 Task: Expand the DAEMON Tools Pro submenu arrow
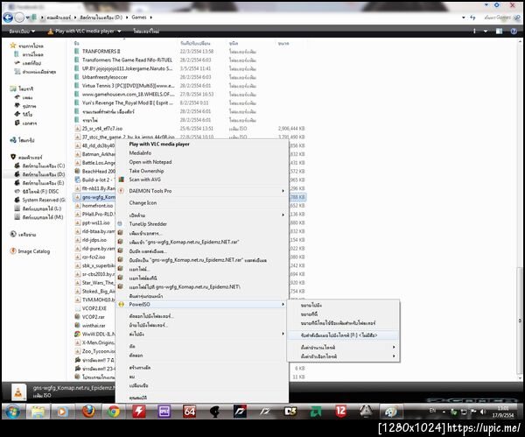point(283,191)
